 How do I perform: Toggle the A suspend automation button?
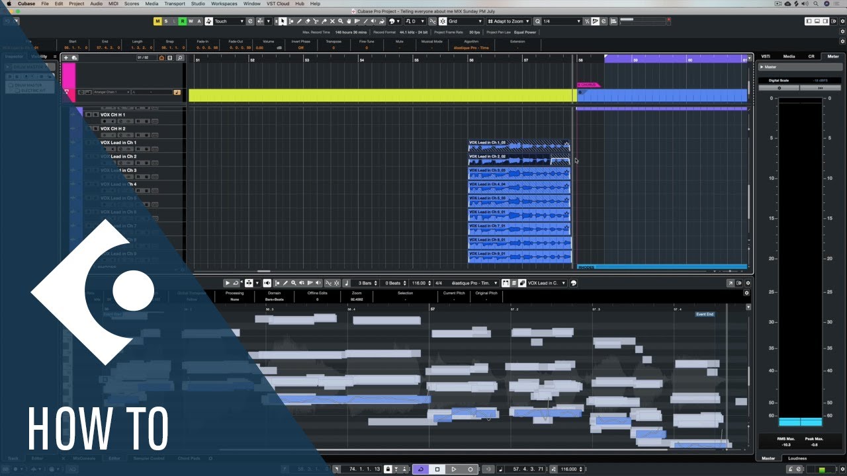(x=199, y=21)
